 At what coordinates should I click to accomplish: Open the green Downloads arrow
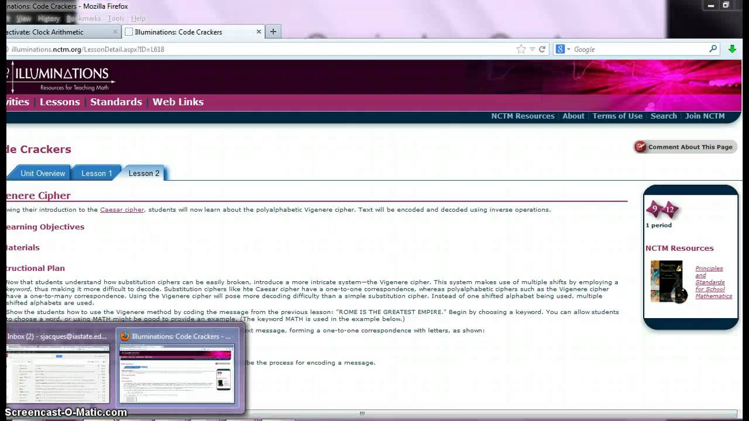(x=732, y=49)
